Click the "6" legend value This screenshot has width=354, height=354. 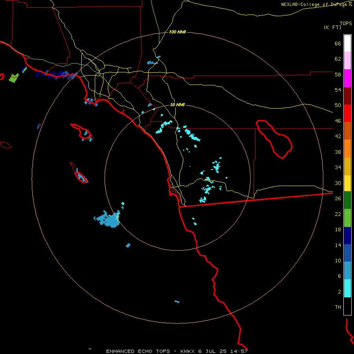(339, 276)
